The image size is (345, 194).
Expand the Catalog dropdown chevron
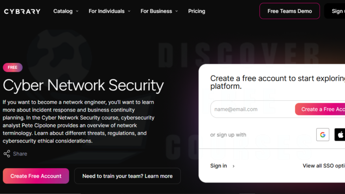pyautogui.click(x=77, y=11)
